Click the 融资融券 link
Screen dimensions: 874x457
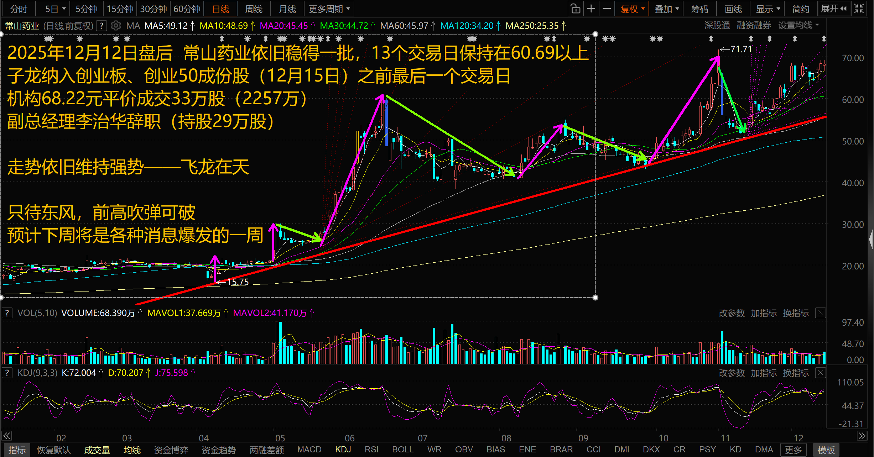[x=754, y=25]
